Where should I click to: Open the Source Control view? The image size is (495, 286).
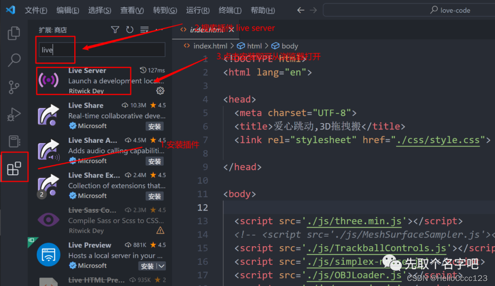(x=14, y=87)
